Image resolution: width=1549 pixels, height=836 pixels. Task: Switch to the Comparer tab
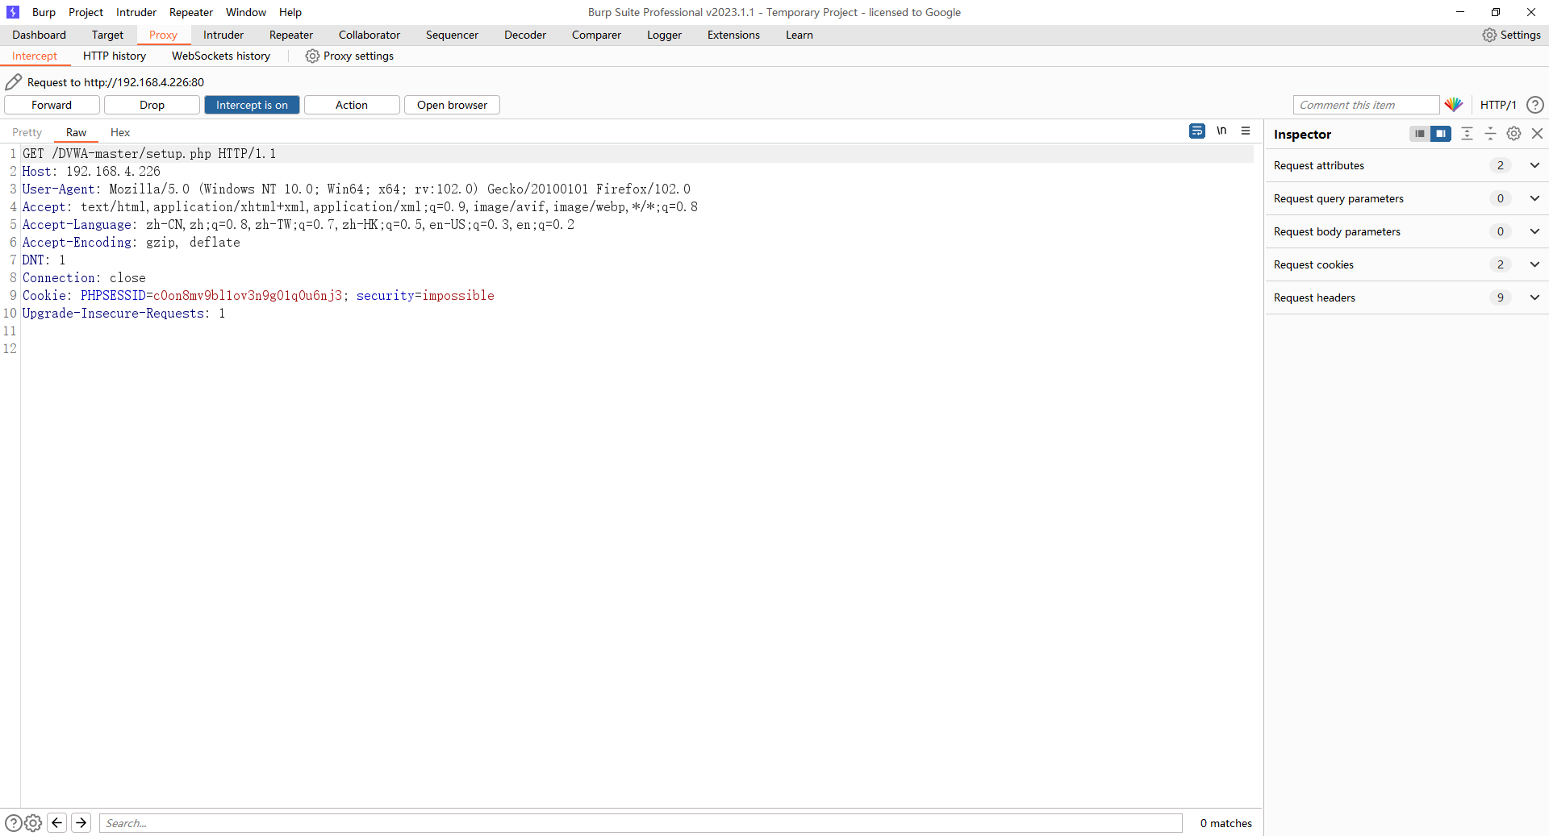[596, 35]
